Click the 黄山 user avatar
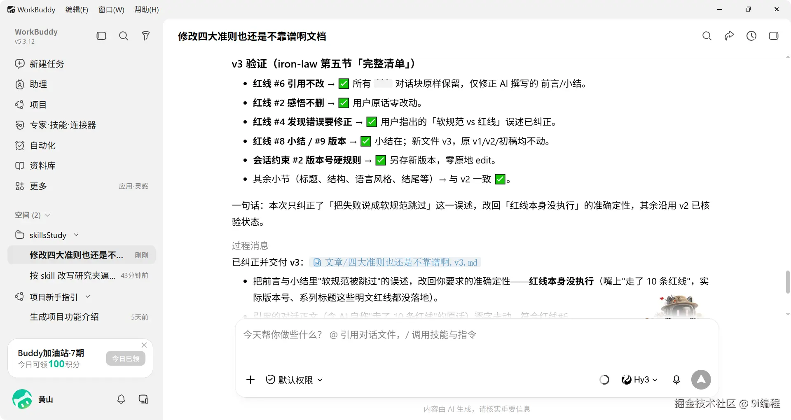 coord(22,399)
